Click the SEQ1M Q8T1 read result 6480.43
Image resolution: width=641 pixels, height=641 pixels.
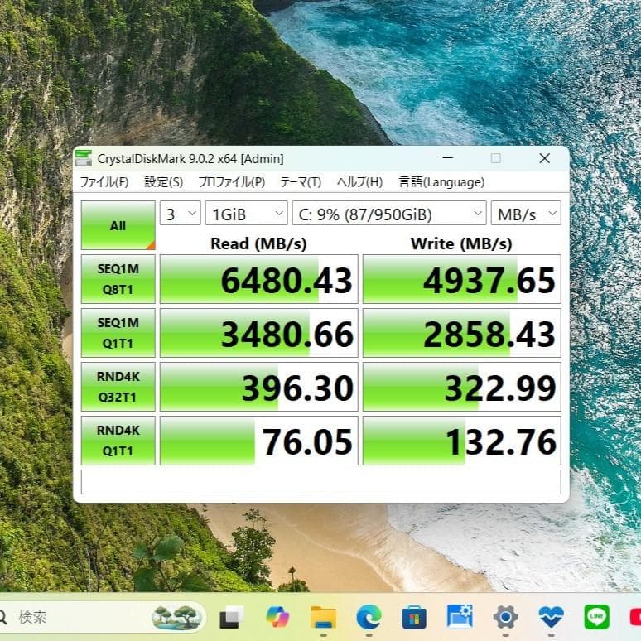(258, 279)
